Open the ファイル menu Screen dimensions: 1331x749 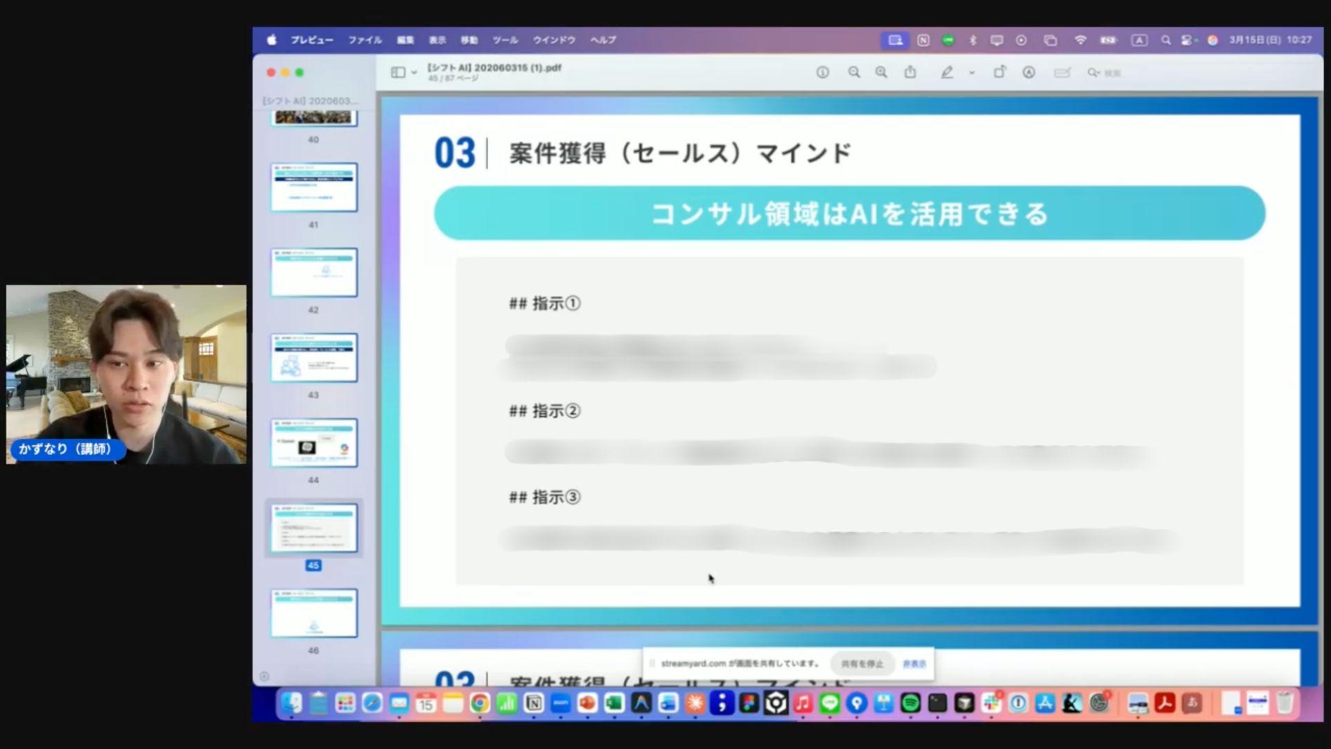point(365,40)
